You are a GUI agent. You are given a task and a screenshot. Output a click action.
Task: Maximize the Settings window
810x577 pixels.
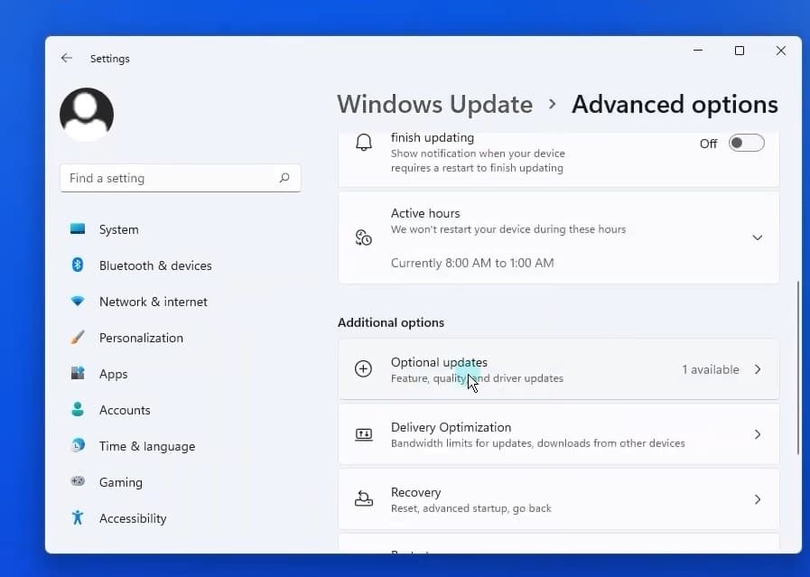point(740,51)
